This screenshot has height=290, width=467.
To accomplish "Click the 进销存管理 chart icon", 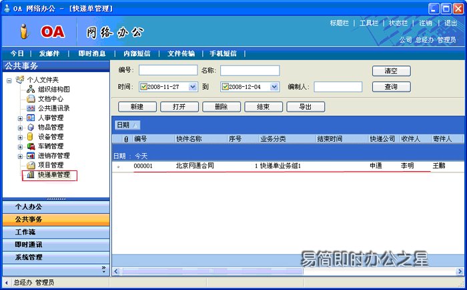I will click(31, 156).
